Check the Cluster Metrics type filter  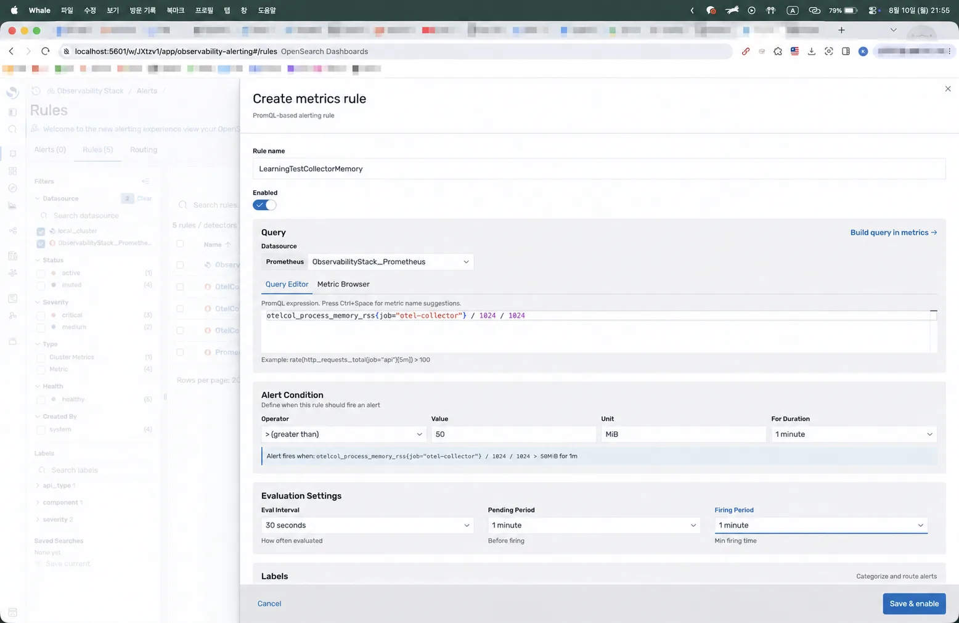coord(41,357)
